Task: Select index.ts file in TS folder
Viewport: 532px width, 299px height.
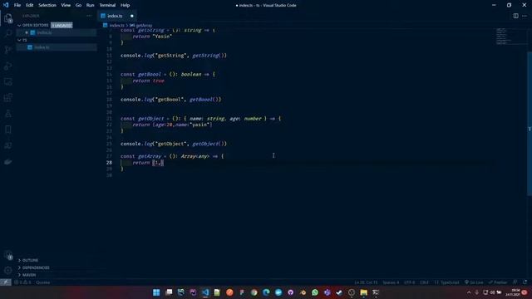Action: pyautogui.click(x=57, y=47)
